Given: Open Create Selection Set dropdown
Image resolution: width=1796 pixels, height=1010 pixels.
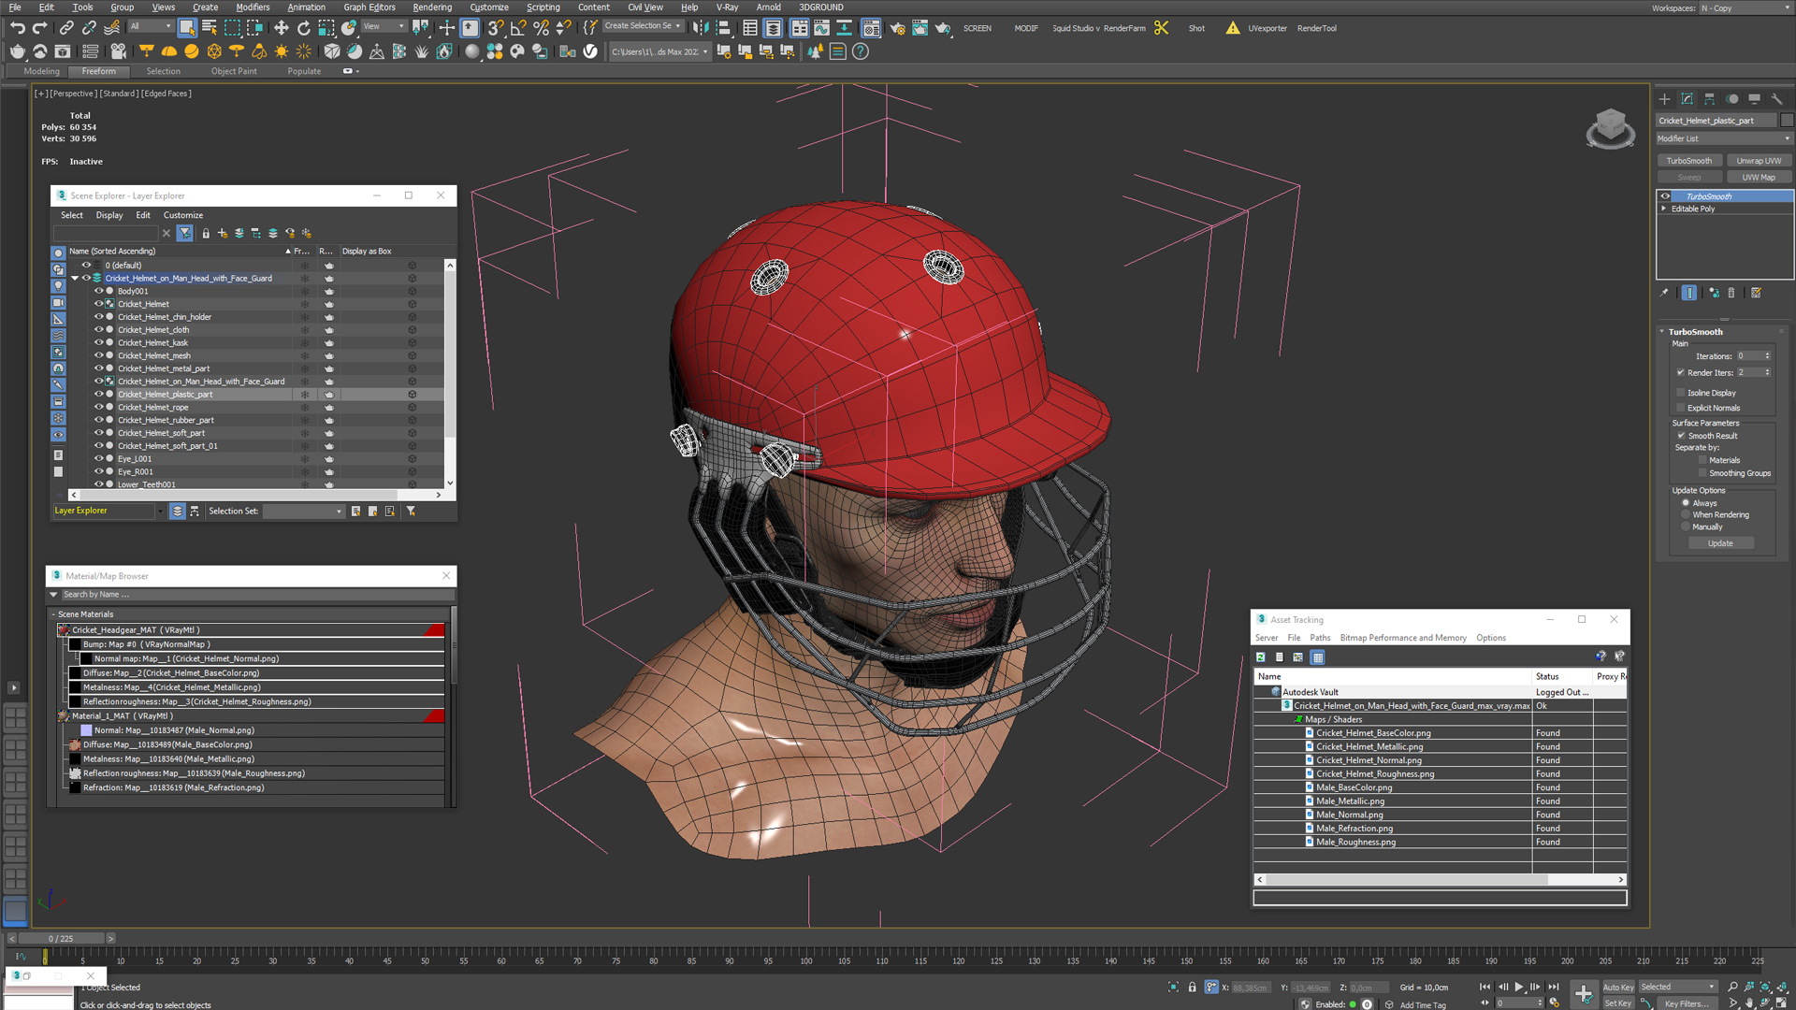Looking at the screenshot, I should [x=643, y=26].
